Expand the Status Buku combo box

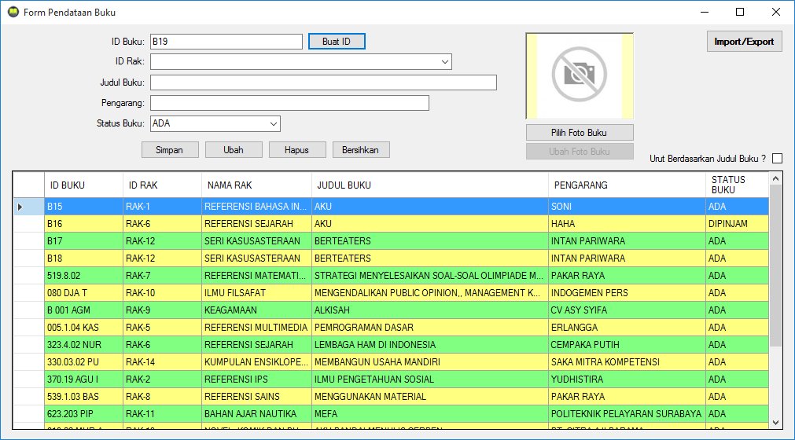tap(274, 123)
